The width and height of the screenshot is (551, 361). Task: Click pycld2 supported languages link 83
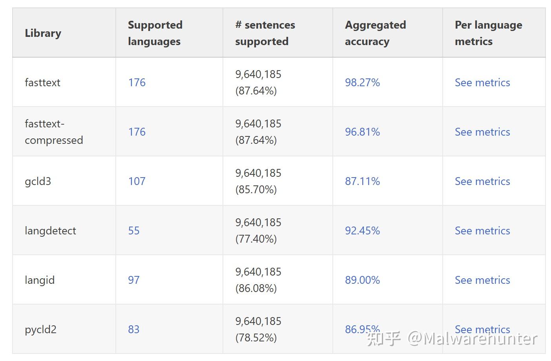tap(134, 329)
